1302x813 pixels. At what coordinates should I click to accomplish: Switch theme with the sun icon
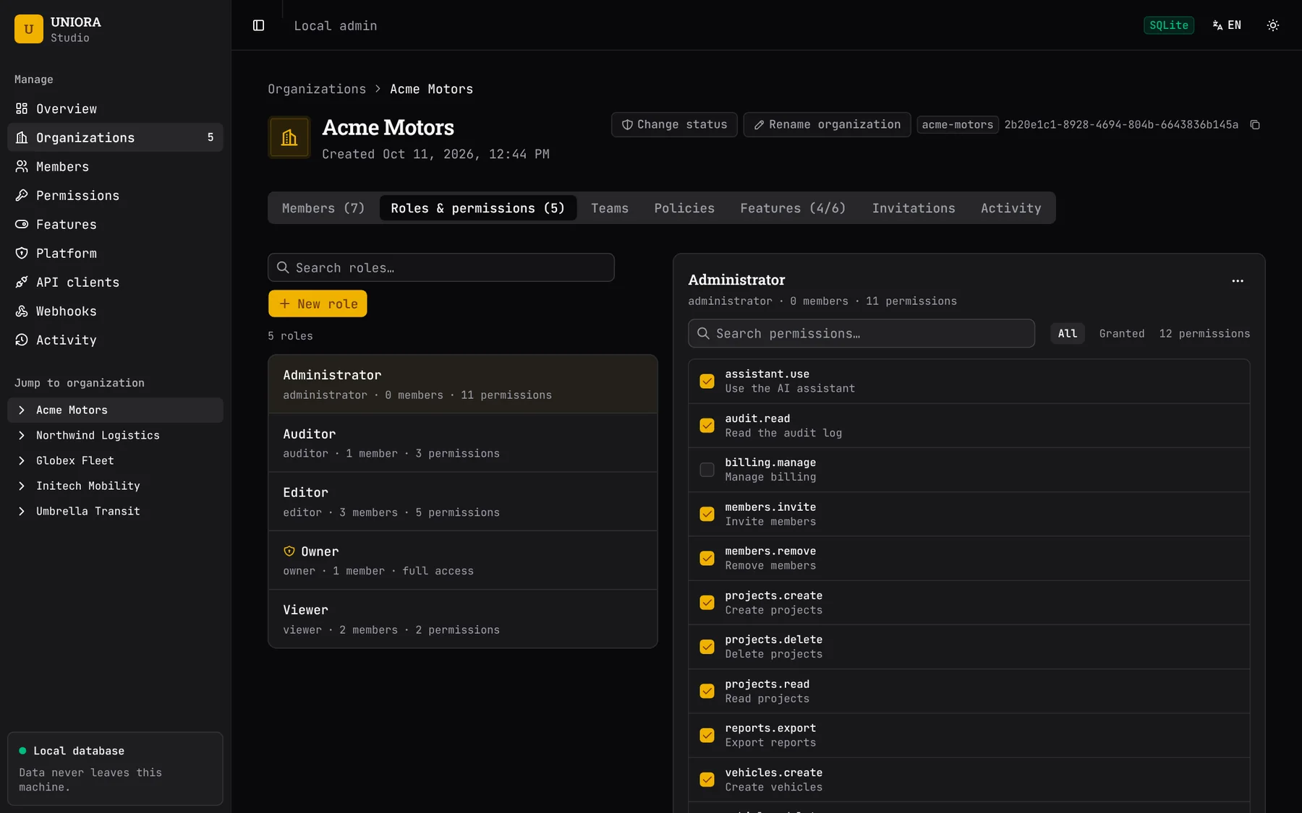(x=1272, y=25)
